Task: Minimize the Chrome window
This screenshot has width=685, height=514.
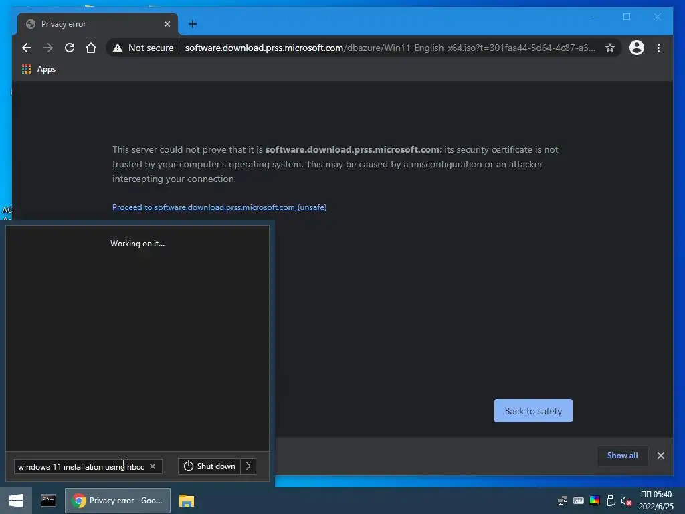Action: [596, 17]
